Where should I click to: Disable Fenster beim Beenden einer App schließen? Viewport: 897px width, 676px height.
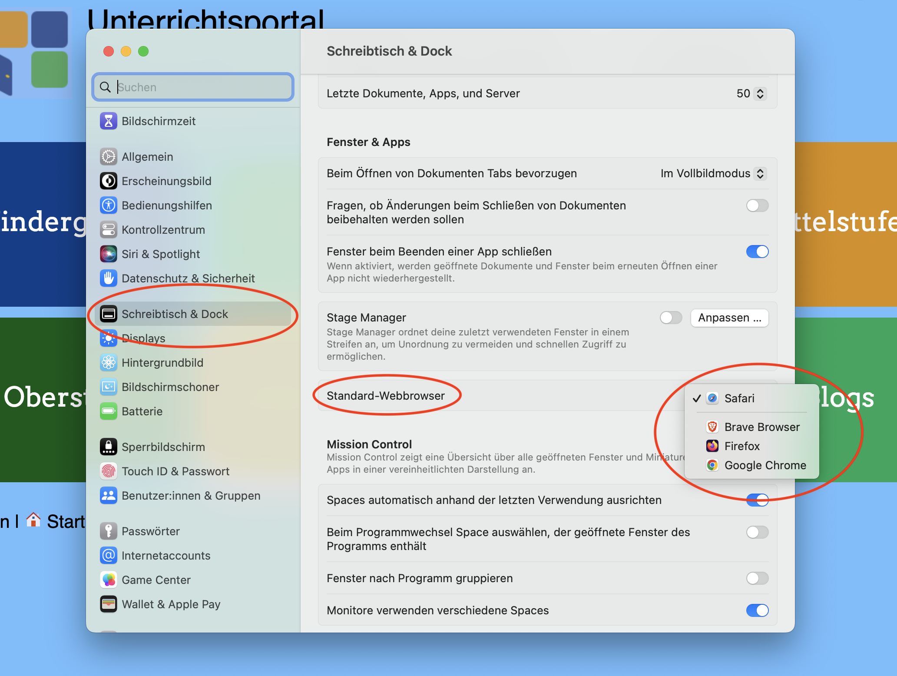[757, 252]
